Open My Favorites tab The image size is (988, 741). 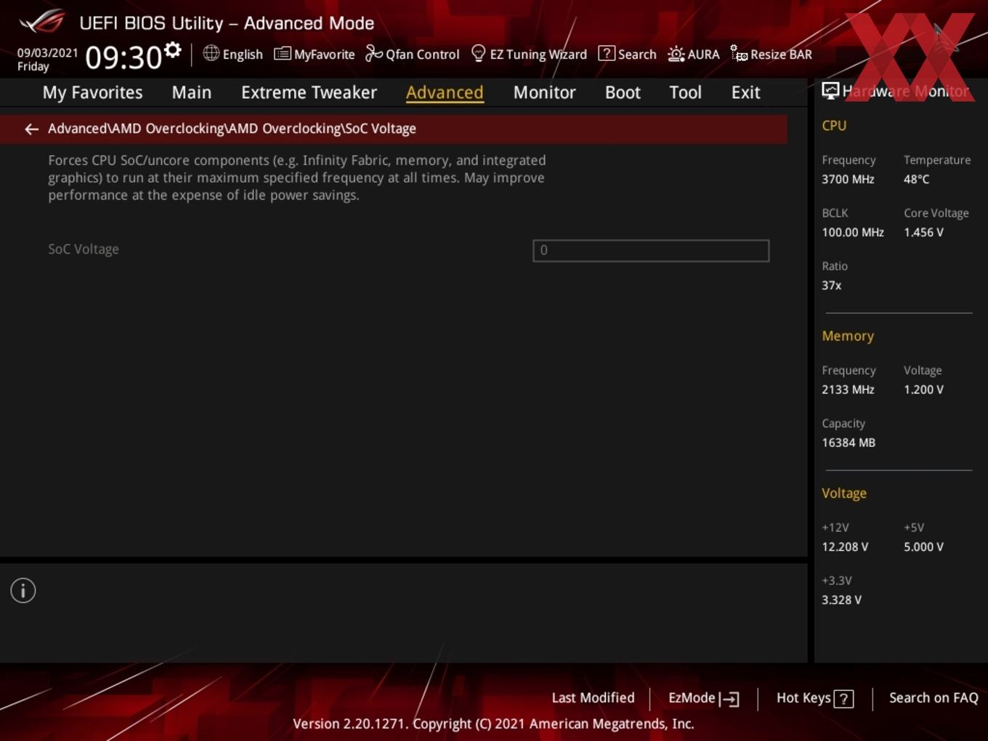pos(92,92)
